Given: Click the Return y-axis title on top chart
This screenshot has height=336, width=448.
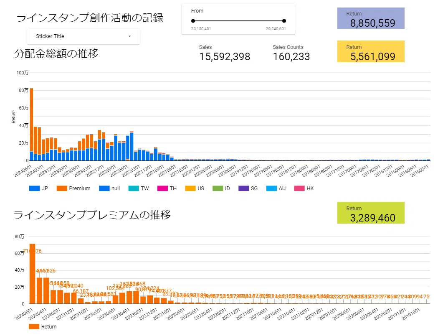Looking at the screenshot, I should click(x=13, y=117).
